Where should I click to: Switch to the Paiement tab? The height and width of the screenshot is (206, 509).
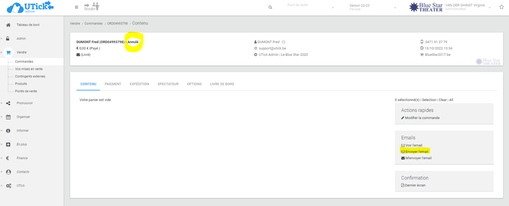coord(113,84)
